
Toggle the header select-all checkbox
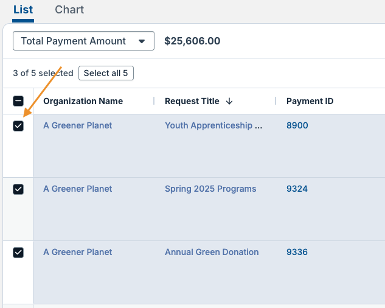18,102
